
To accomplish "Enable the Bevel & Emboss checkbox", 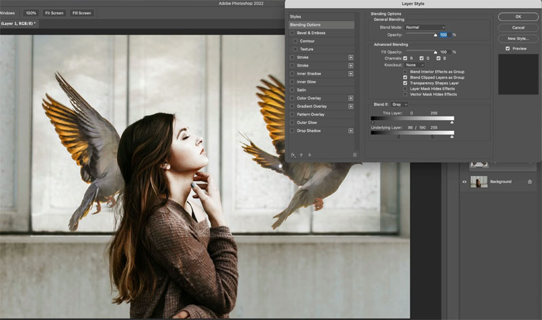I will click(x=293, y=33).
